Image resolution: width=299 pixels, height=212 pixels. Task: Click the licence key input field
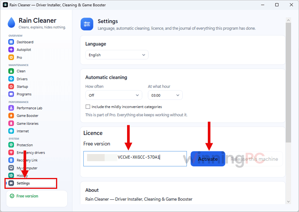(x=135, y=159)
